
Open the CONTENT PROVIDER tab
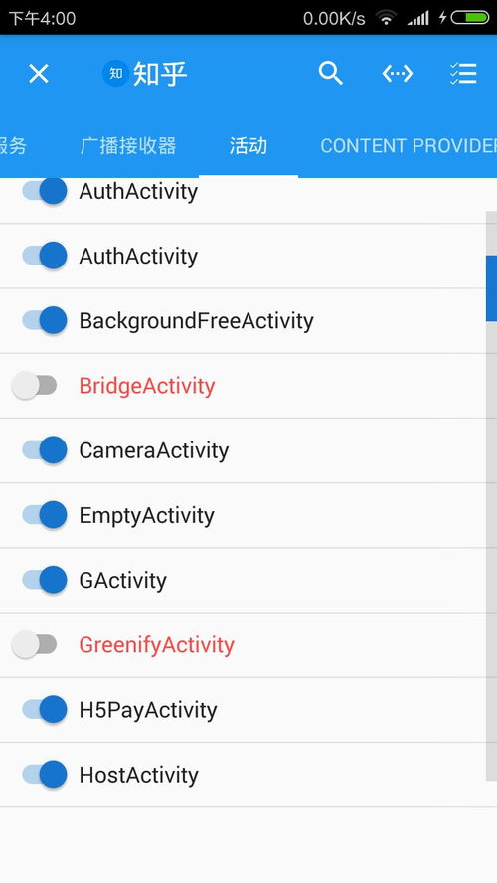tap(409, 146)
